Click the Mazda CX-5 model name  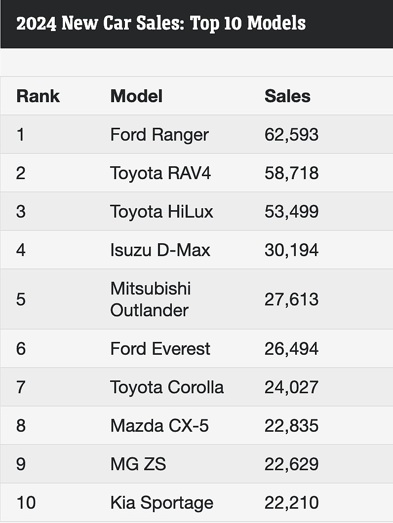[x=159, y=426]
